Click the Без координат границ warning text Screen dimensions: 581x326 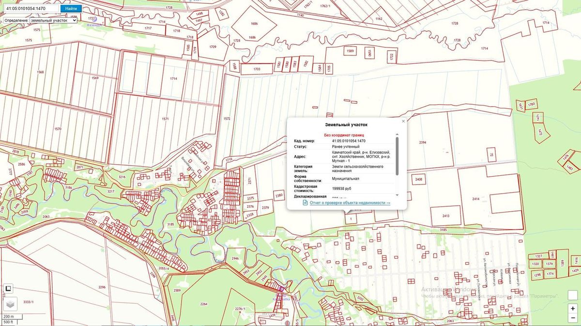pos(344,135)
